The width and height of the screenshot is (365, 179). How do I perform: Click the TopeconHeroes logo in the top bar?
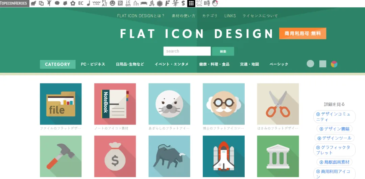tap(15, 3)
